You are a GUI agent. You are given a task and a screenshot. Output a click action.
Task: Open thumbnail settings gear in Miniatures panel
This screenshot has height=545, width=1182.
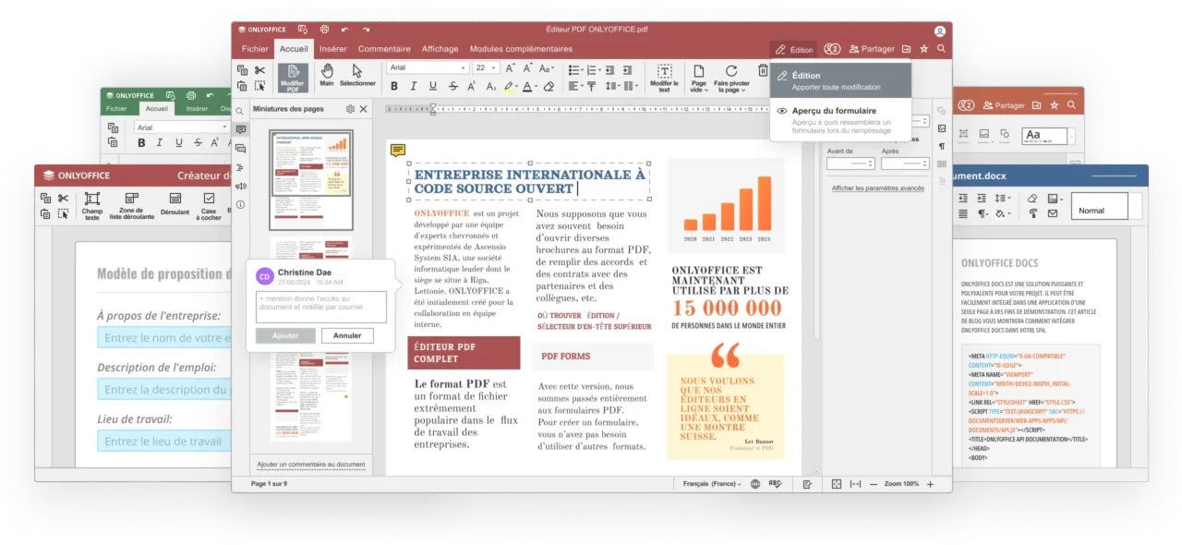(350, 109)
